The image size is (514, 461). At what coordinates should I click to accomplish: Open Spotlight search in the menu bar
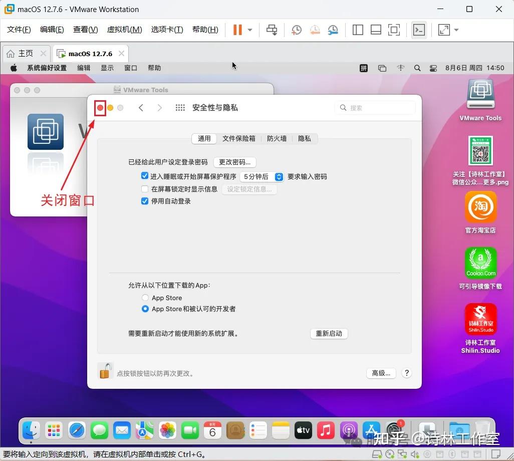point(417,68)
